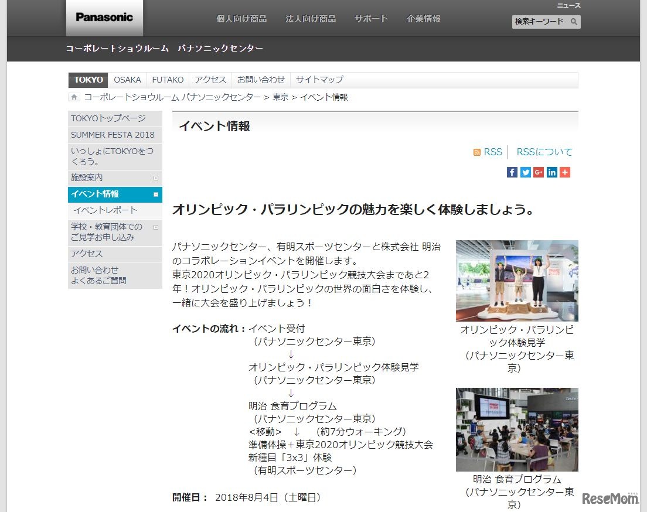Click the text ＜移動＞ in event flow
Image resolution: width=647 pixels, height=512 pixels.
[265, 432]
